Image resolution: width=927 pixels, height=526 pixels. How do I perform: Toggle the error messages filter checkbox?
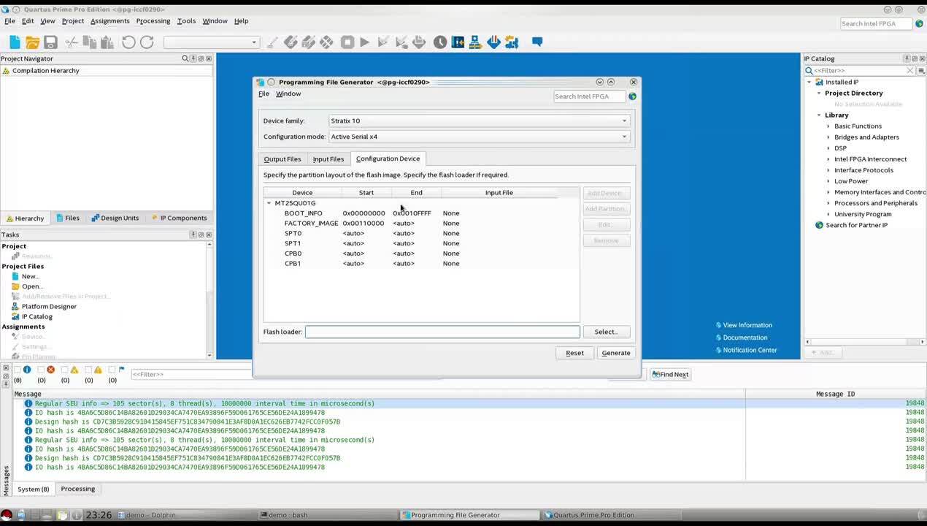42,370
